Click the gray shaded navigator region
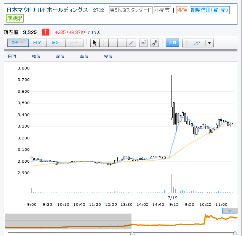This screenshot has height=236, width=242. click(x=68, y=221)
